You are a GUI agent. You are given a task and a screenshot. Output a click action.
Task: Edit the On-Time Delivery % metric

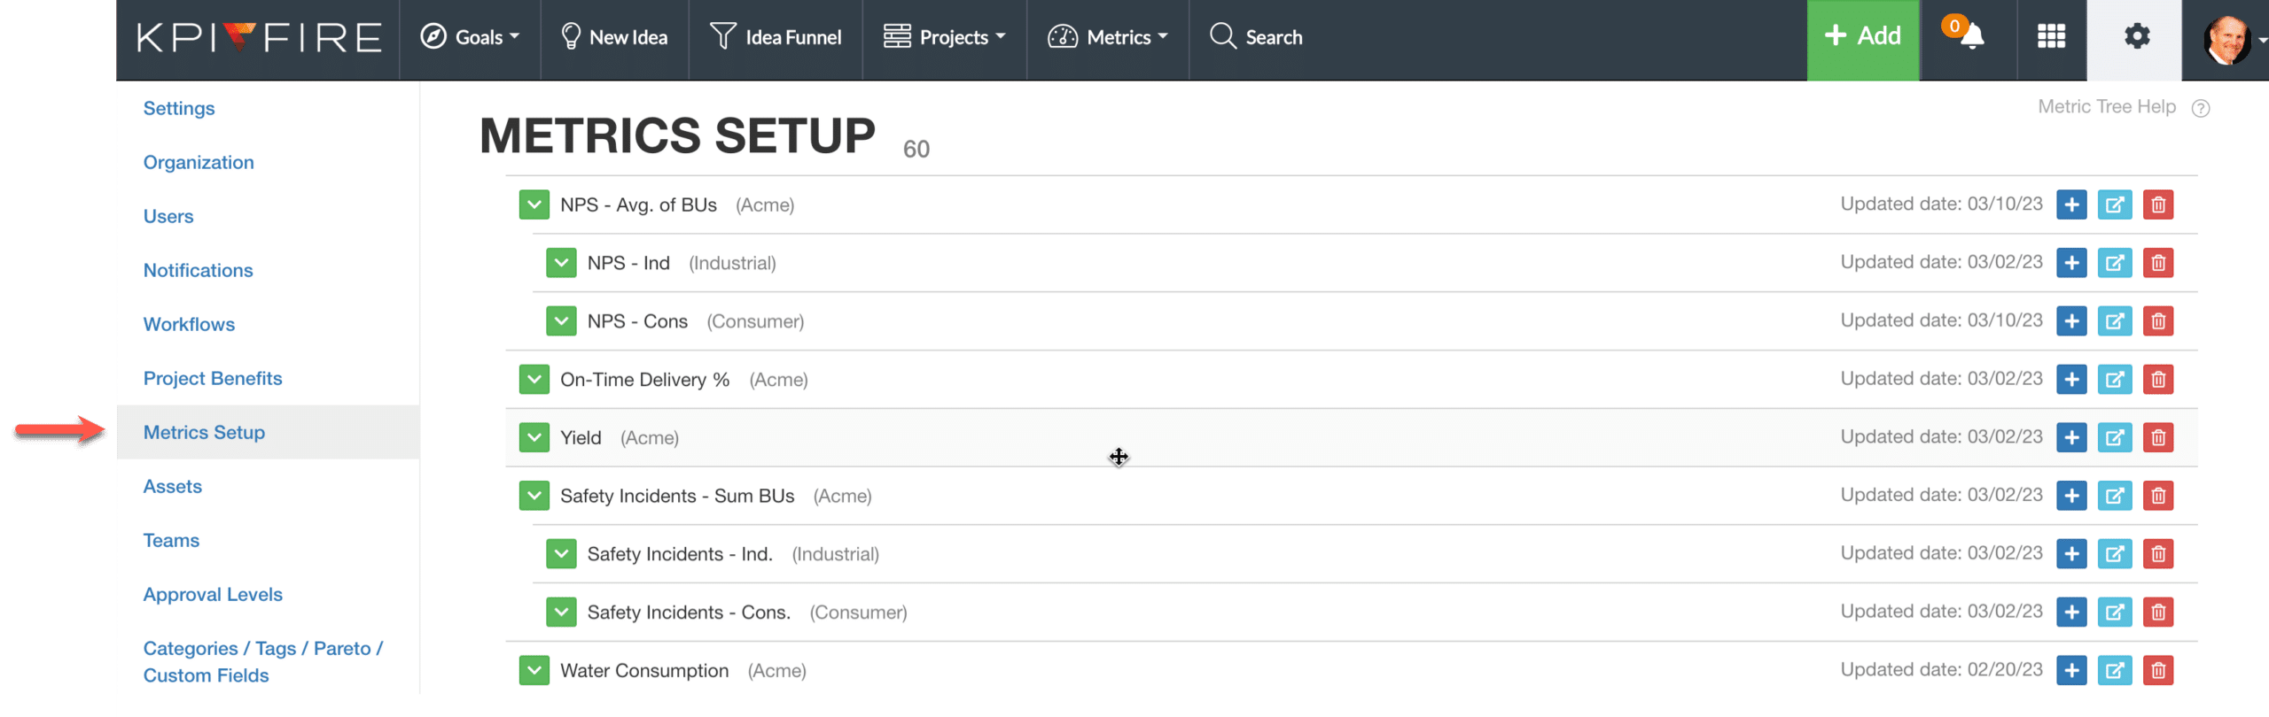2114,380
